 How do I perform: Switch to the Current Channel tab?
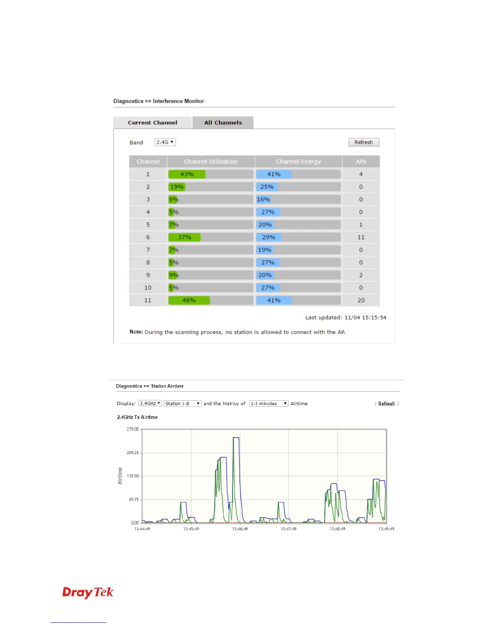click(x=152, y=123)
